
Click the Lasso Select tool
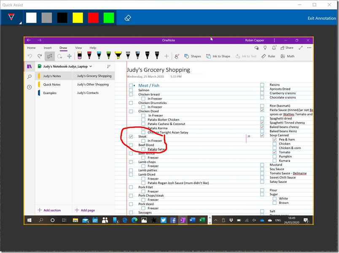59,56
